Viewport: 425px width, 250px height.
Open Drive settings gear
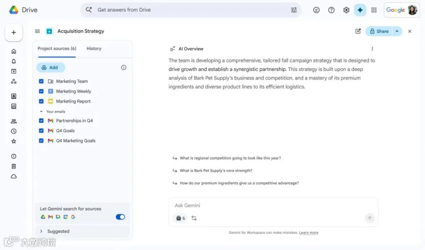tap(346, 10)
